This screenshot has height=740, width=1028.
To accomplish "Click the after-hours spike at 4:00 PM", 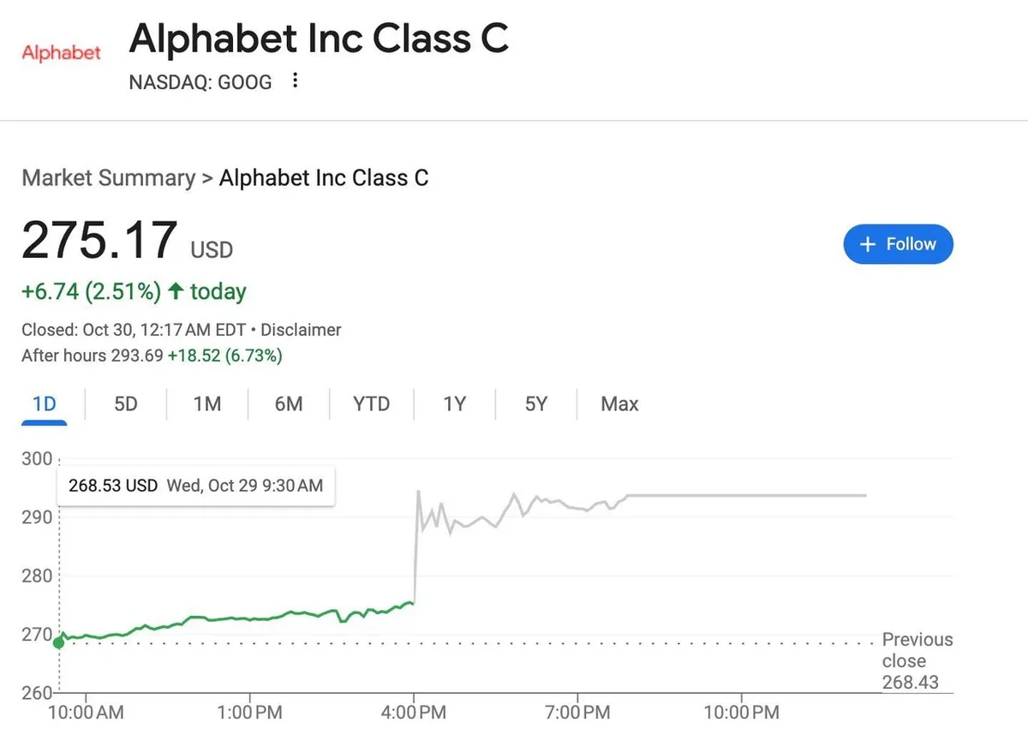I will click(x=417, y=492).
